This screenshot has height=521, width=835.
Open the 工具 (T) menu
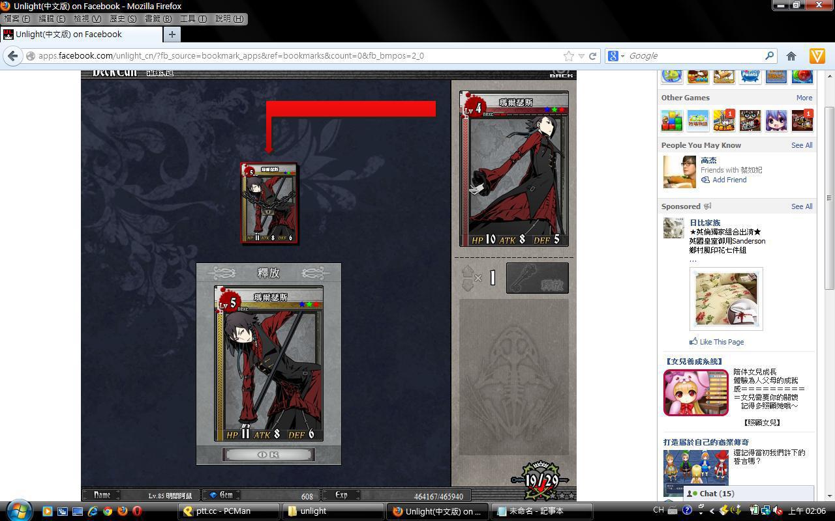193,19
